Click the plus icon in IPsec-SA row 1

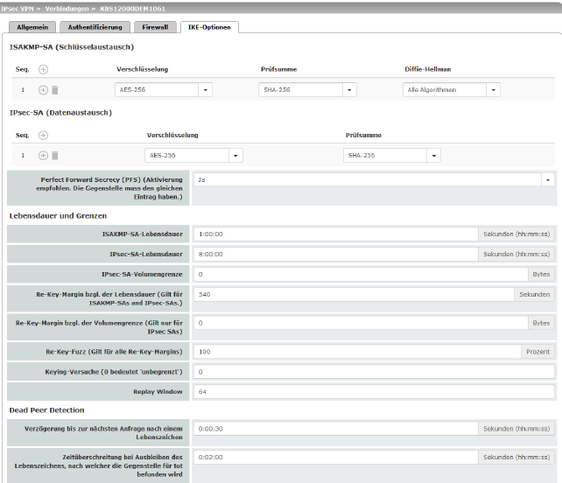coord(43,155)
